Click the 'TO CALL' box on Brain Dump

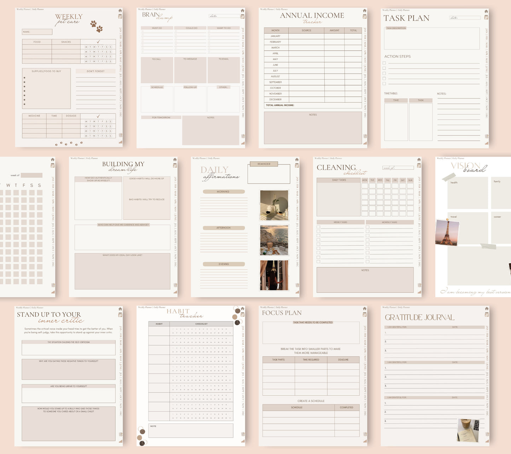pos(157,70)
